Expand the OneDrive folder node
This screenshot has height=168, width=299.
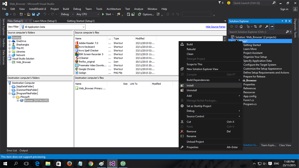coord(10,41)
